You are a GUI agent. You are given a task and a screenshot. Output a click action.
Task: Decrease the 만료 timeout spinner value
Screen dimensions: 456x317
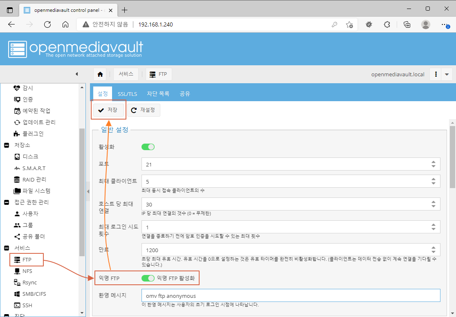tap(434, 252)
